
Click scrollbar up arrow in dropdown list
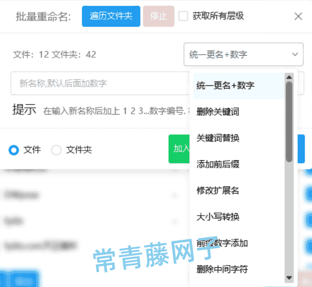click(x=289, y=77)
